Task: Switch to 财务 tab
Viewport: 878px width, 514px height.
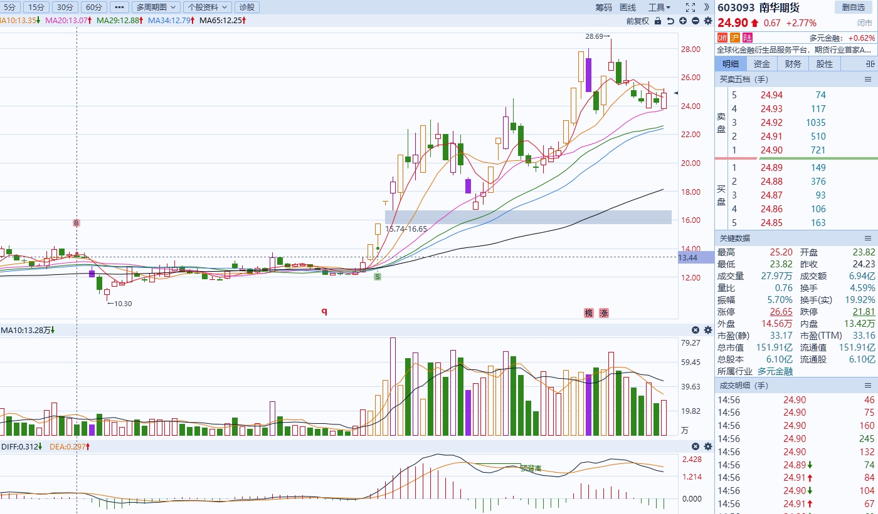Action: 793,64
